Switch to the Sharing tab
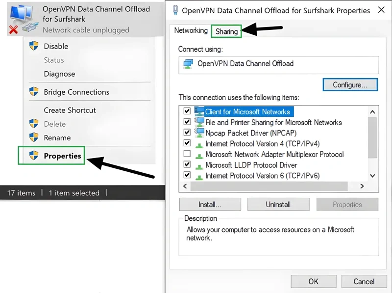392x293 pixels. 226,31
